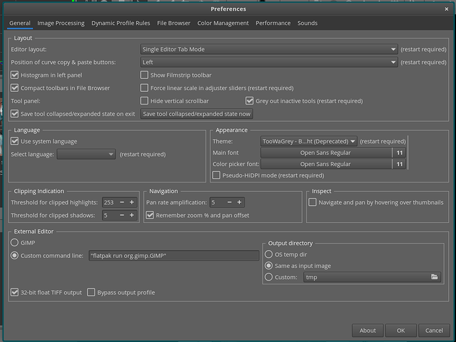This screenshot has height=342, width=456.
Task: Switch to the Image Processing tab
Action: click(x=61, y=23)
